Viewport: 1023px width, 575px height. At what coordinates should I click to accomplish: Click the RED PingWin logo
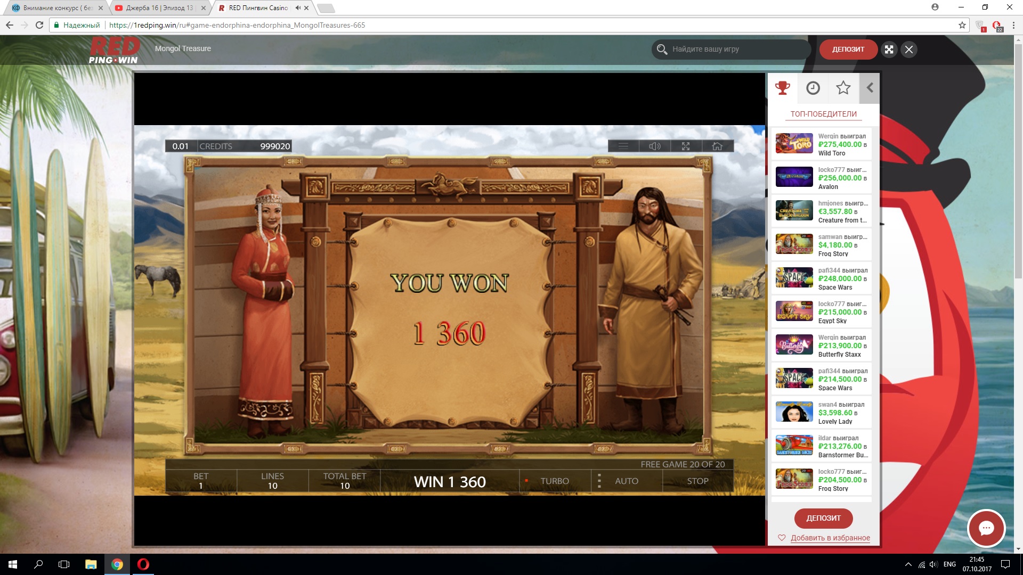click(113, 51)
